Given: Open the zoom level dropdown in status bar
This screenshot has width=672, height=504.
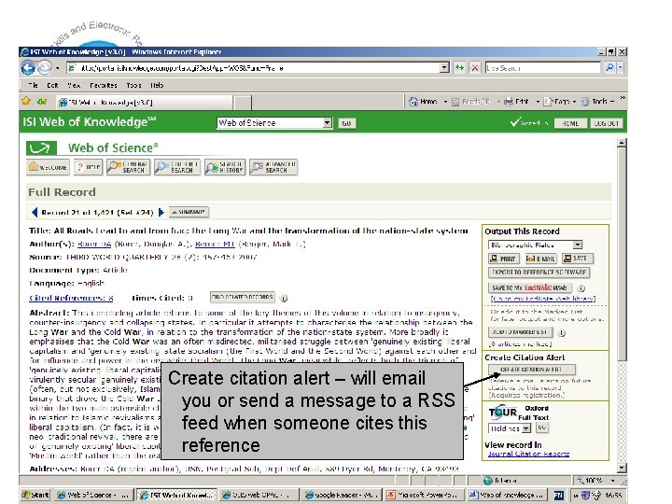Looking at the screenshot, I should click(x=613, y=481).
